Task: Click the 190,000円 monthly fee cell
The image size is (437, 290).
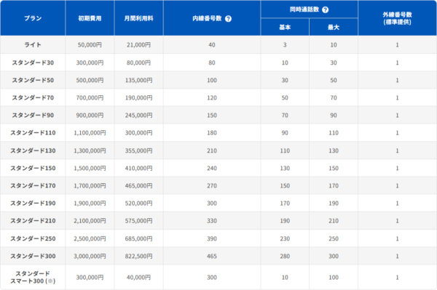Action: point(139,97)
